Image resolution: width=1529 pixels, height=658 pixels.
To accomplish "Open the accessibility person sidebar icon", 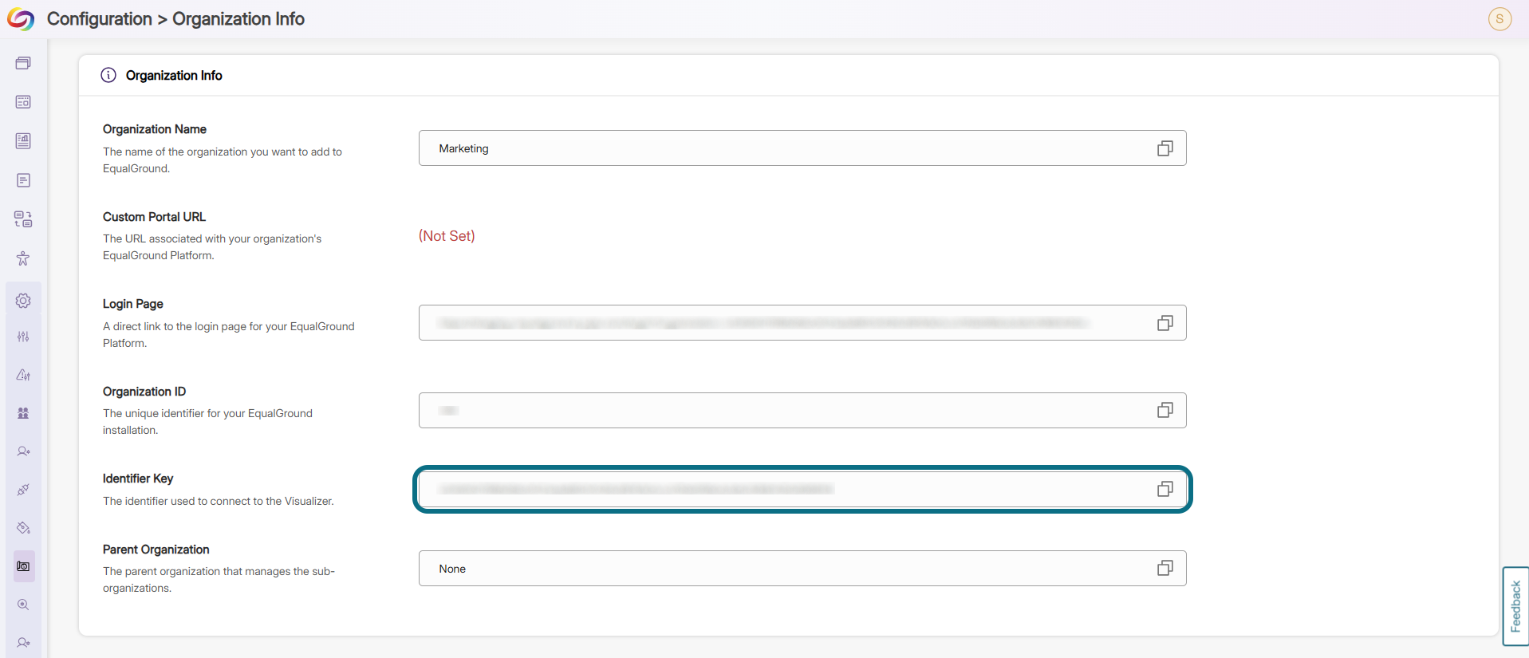I will pos(23,258).
